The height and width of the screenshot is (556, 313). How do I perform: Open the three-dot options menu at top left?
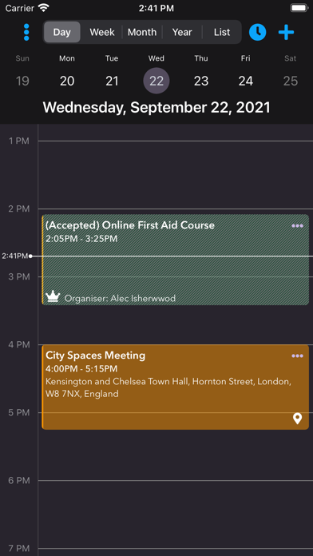click(26, 32)
